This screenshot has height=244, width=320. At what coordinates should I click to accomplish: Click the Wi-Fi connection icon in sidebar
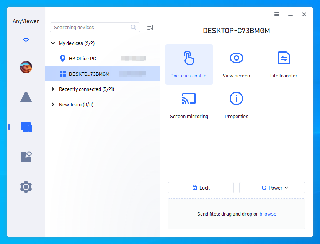pos(26,40)
